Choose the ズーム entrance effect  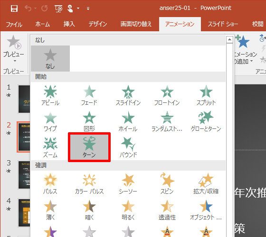tap(50, 147)
